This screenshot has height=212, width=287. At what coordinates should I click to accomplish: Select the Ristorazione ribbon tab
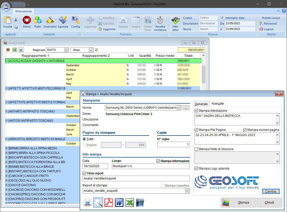pyautogui.click(x=24, y=11)
